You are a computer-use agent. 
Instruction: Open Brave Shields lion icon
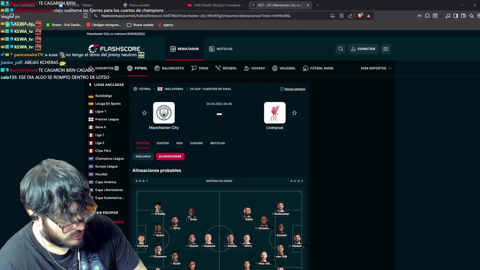(x=360, y=16)
